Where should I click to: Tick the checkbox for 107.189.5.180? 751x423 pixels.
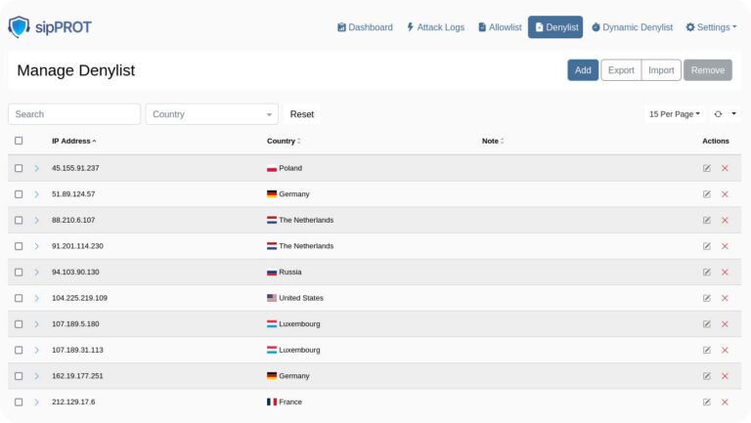point(19,324)
